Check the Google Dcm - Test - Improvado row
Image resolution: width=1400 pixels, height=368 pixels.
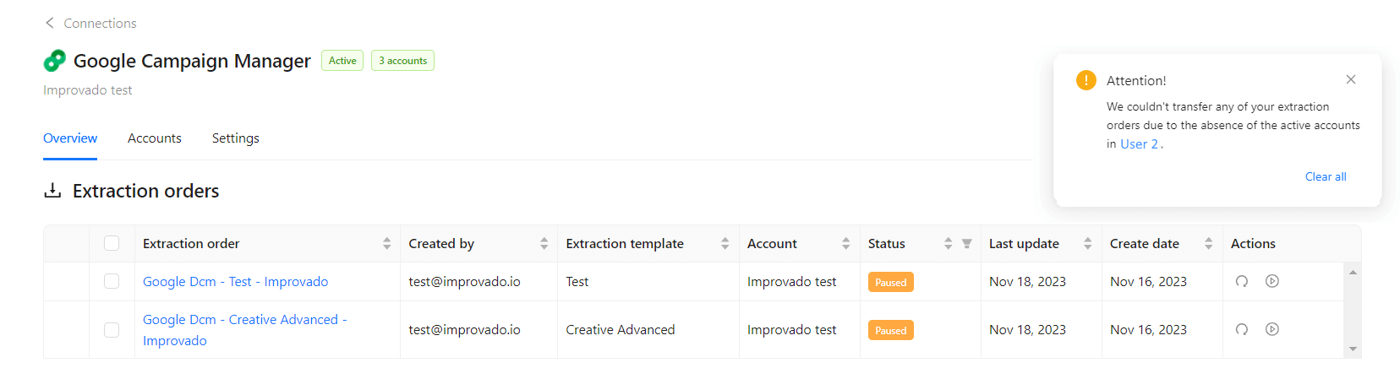112,281
